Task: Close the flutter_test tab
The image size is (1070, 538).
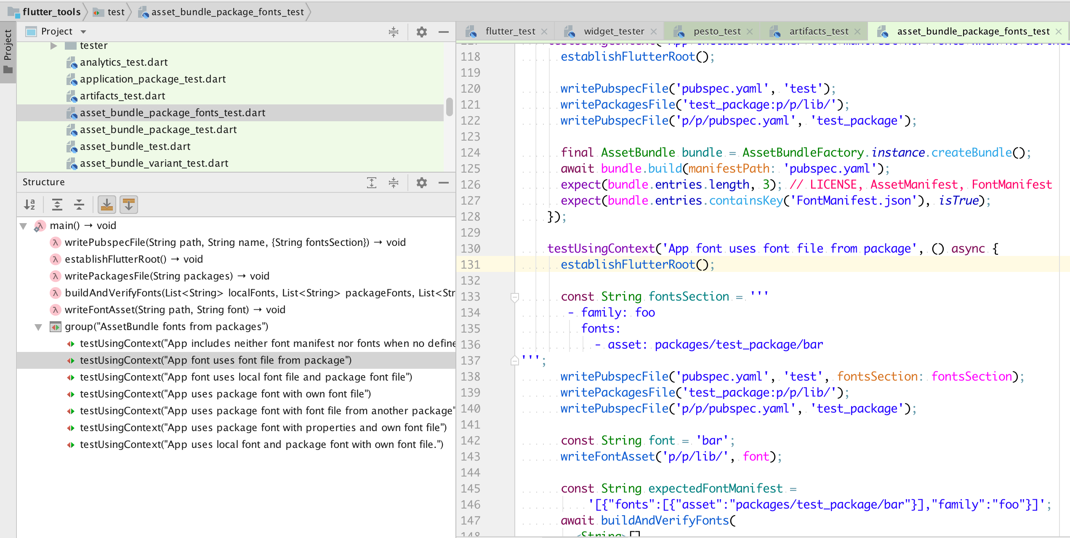Action: pos(544,32)
